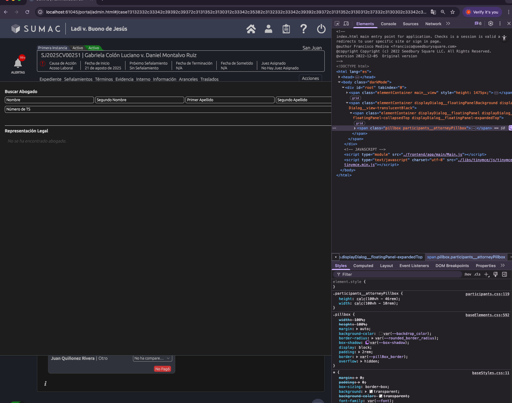Toggle the :hov element state panel

coord(468,274)
